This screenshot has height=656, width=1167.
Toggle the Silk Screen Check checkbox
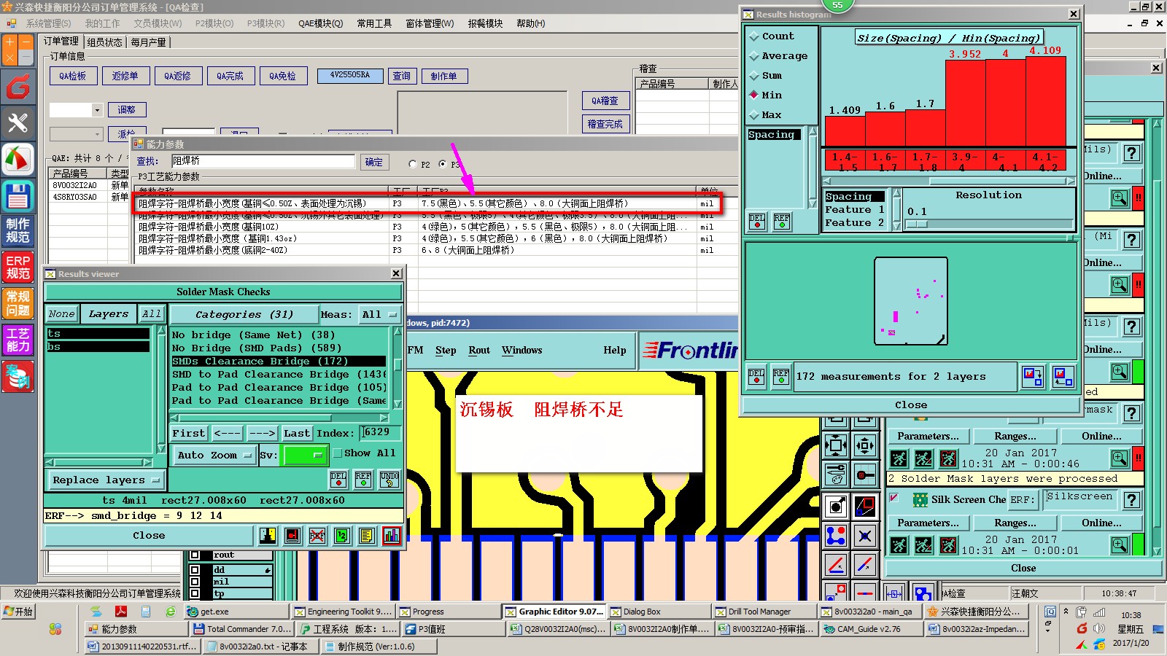893,499
